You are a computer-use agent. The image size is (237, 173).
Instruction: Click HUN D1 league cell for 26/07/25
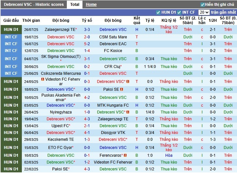11,30
